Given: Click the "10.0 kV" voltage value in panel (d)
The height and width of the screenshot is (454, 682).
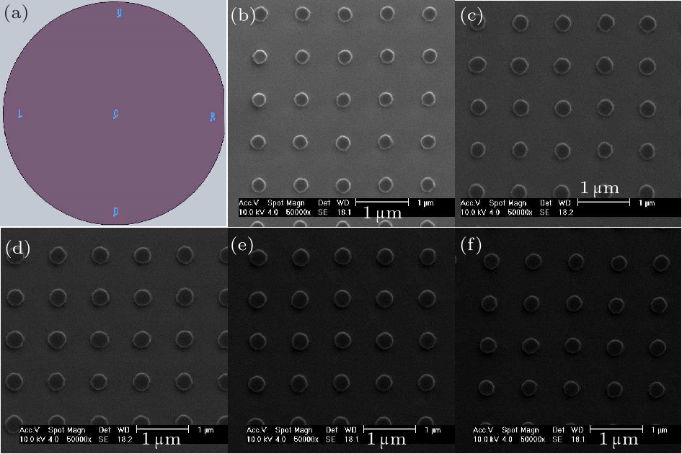Looking at the screenshot, I should [31, 439].
